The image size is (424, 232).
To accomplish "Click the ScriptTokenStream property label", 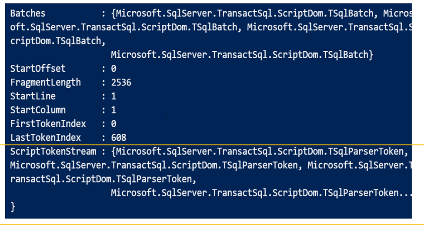I will (x=53, y=152).
